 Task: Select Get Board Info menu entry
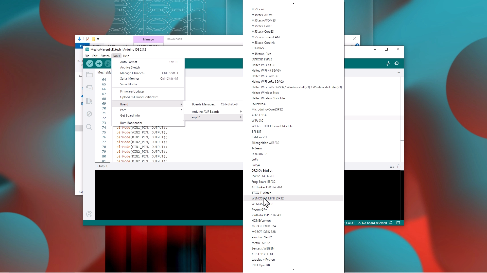148,115
